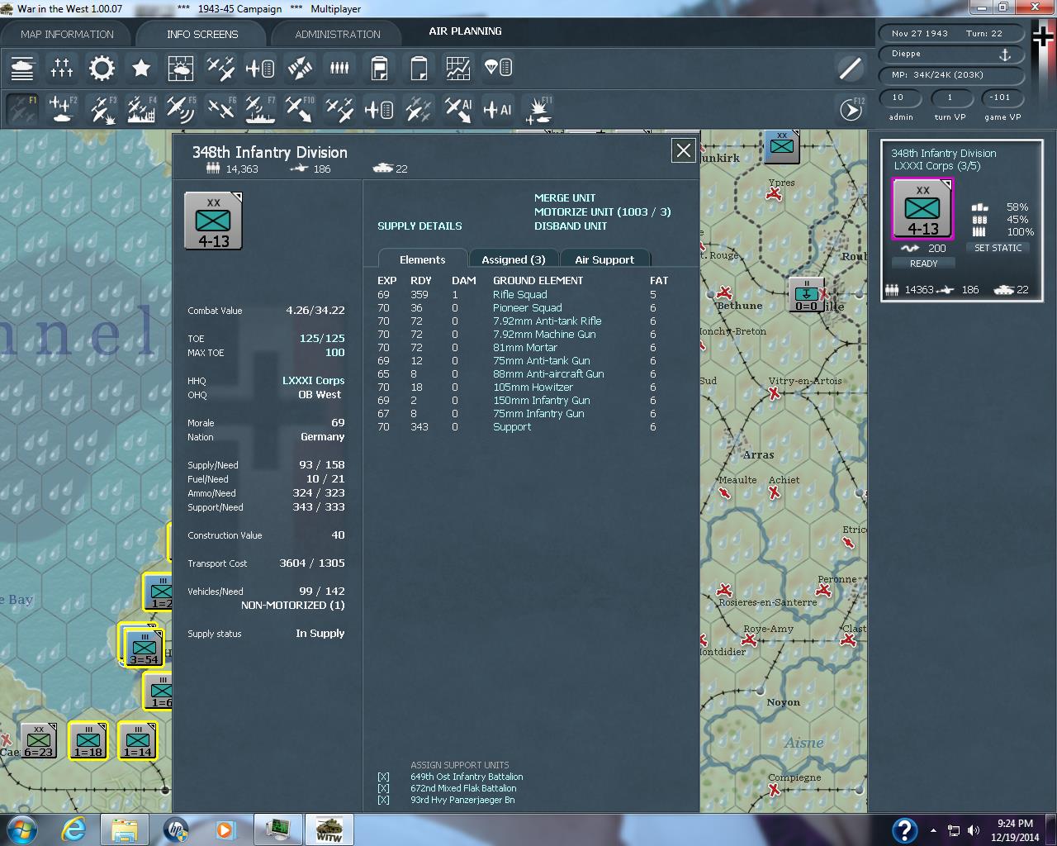Select the F1 mode toolbar button
This screenshot has width=1057, height=846.
[x=22, y=109]
